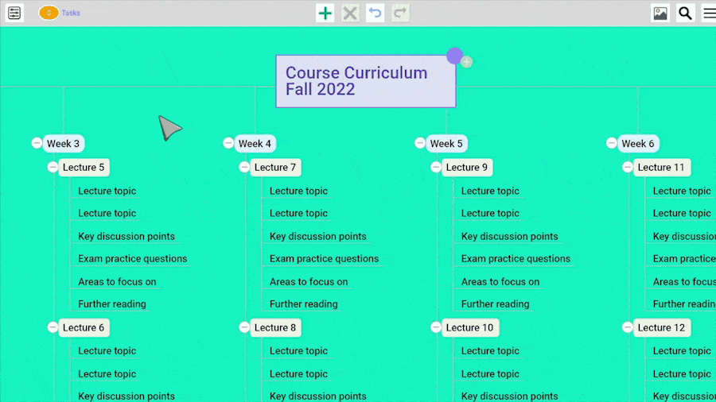Viewport: 716px width, 402px height.
Task: Collapse Lecture 8 subtopics
Action: pos(244,327)
